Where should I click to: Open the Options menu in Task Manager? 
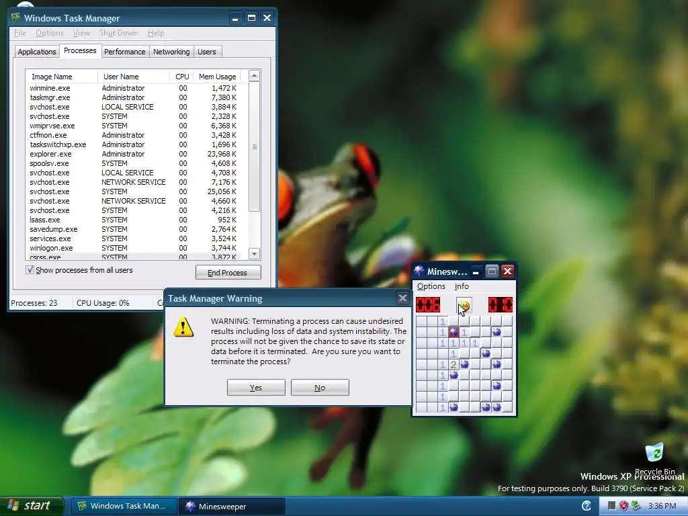tap(50, 33)
